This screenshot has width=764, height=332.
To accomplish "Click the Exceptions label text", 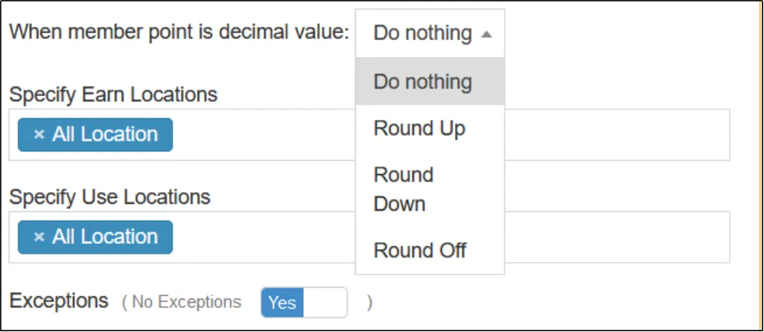I will 58,301.
